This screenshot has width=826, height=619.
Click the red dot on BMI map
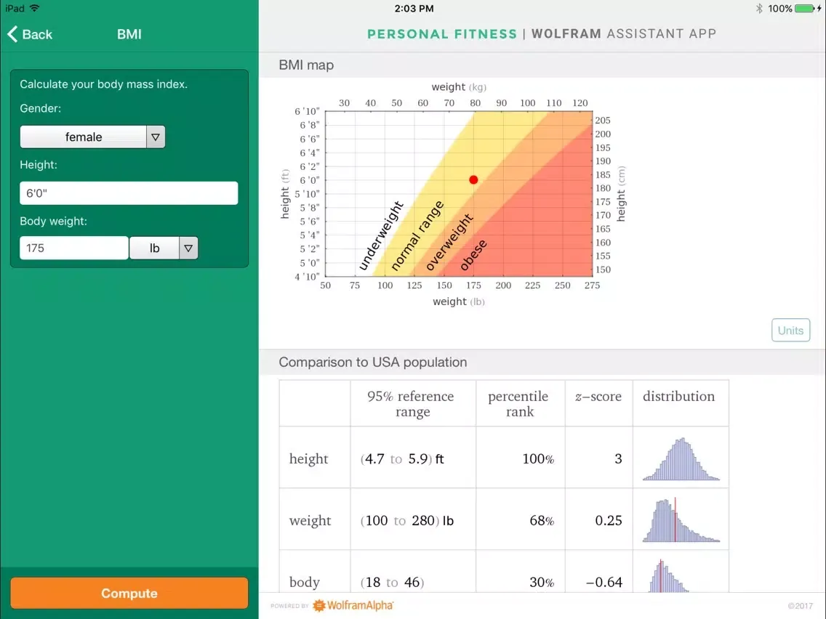coord(473,180)
